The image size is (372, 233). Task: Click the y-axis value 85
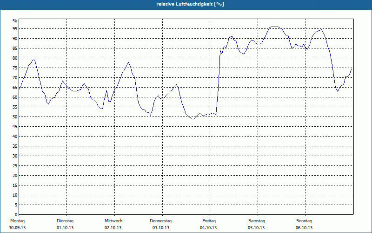pos(15,48)
